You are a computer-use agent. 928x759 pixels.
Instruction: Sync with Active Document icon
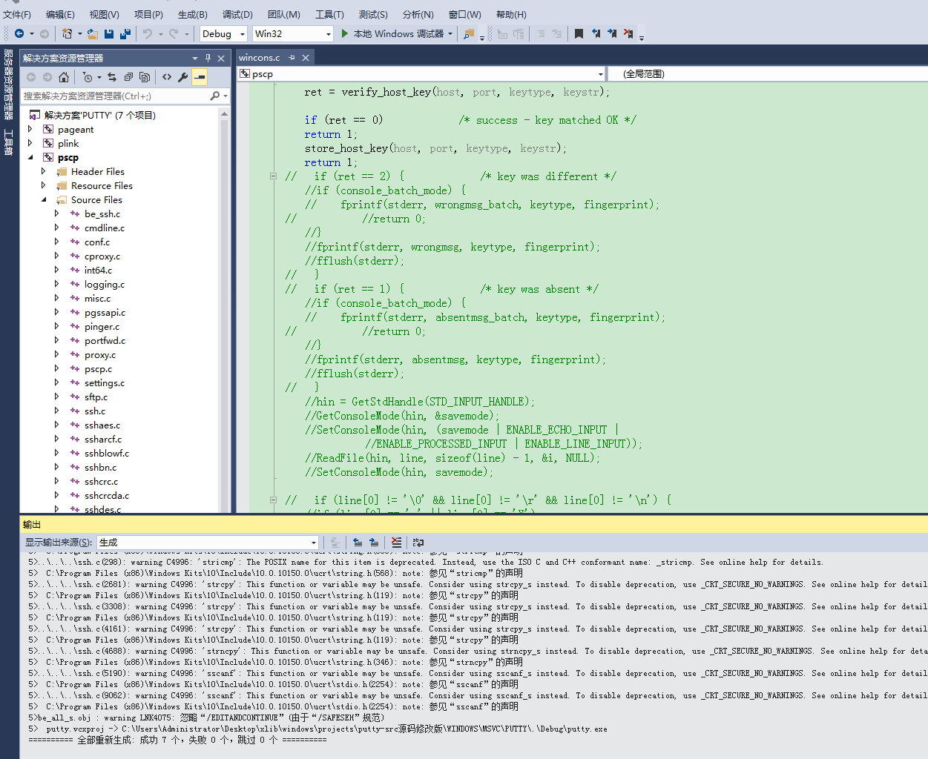point(112,77)
